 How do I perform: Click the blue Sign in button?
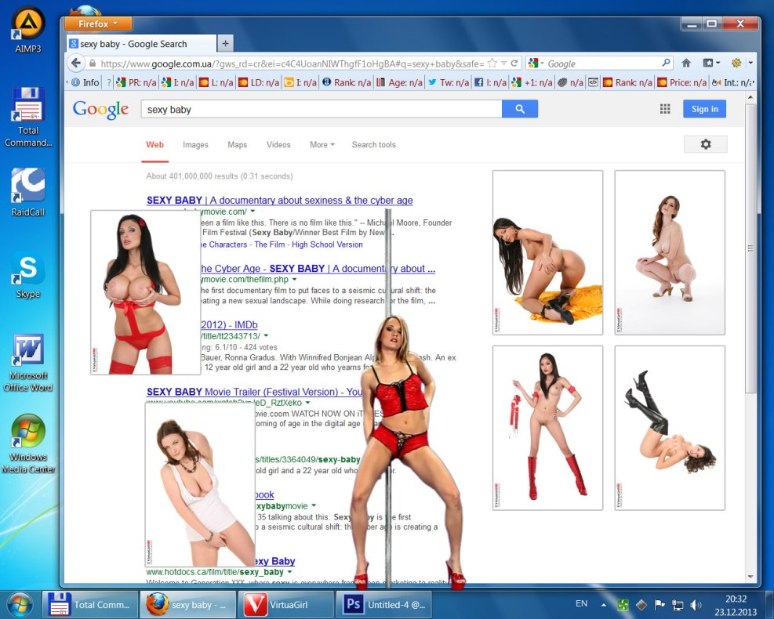703,110
